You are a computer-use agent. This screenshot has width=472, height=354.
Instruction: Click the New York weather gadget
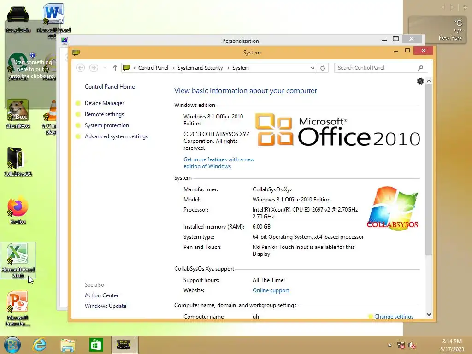coord(437,30)
